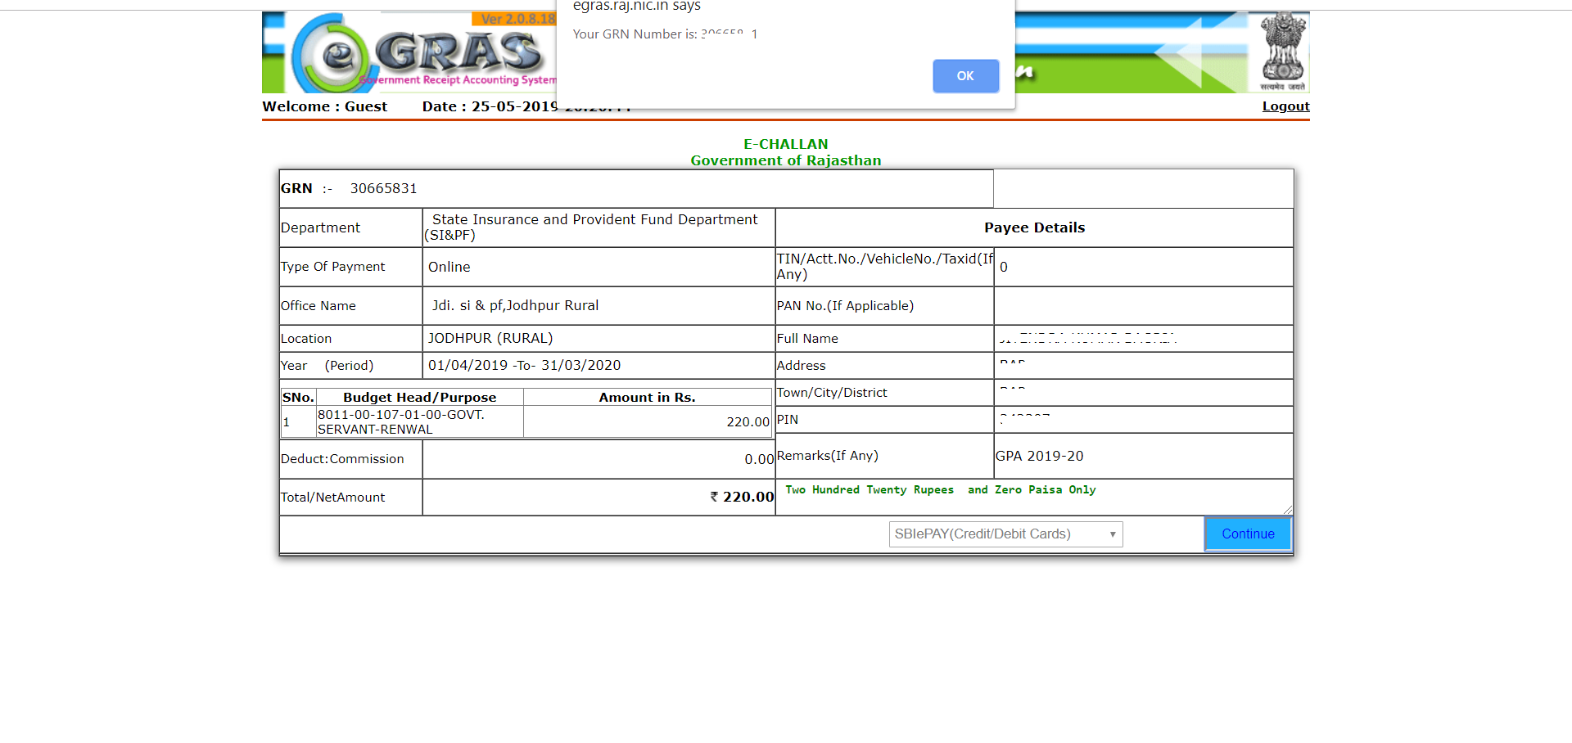
Task: Click the GRN number 30665831
Action: click(x=383, y=189)
